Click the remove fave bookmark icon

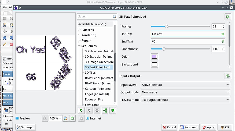[x=89, y=110]
